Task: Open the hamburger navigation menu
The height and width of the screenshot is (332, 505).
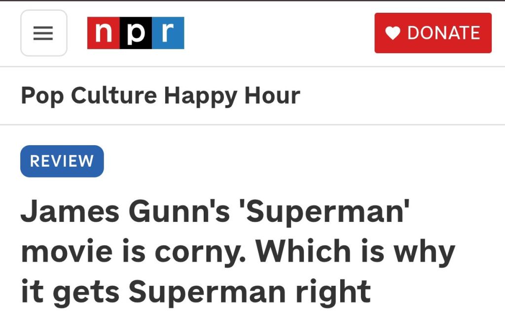Action: pos(43,33)
